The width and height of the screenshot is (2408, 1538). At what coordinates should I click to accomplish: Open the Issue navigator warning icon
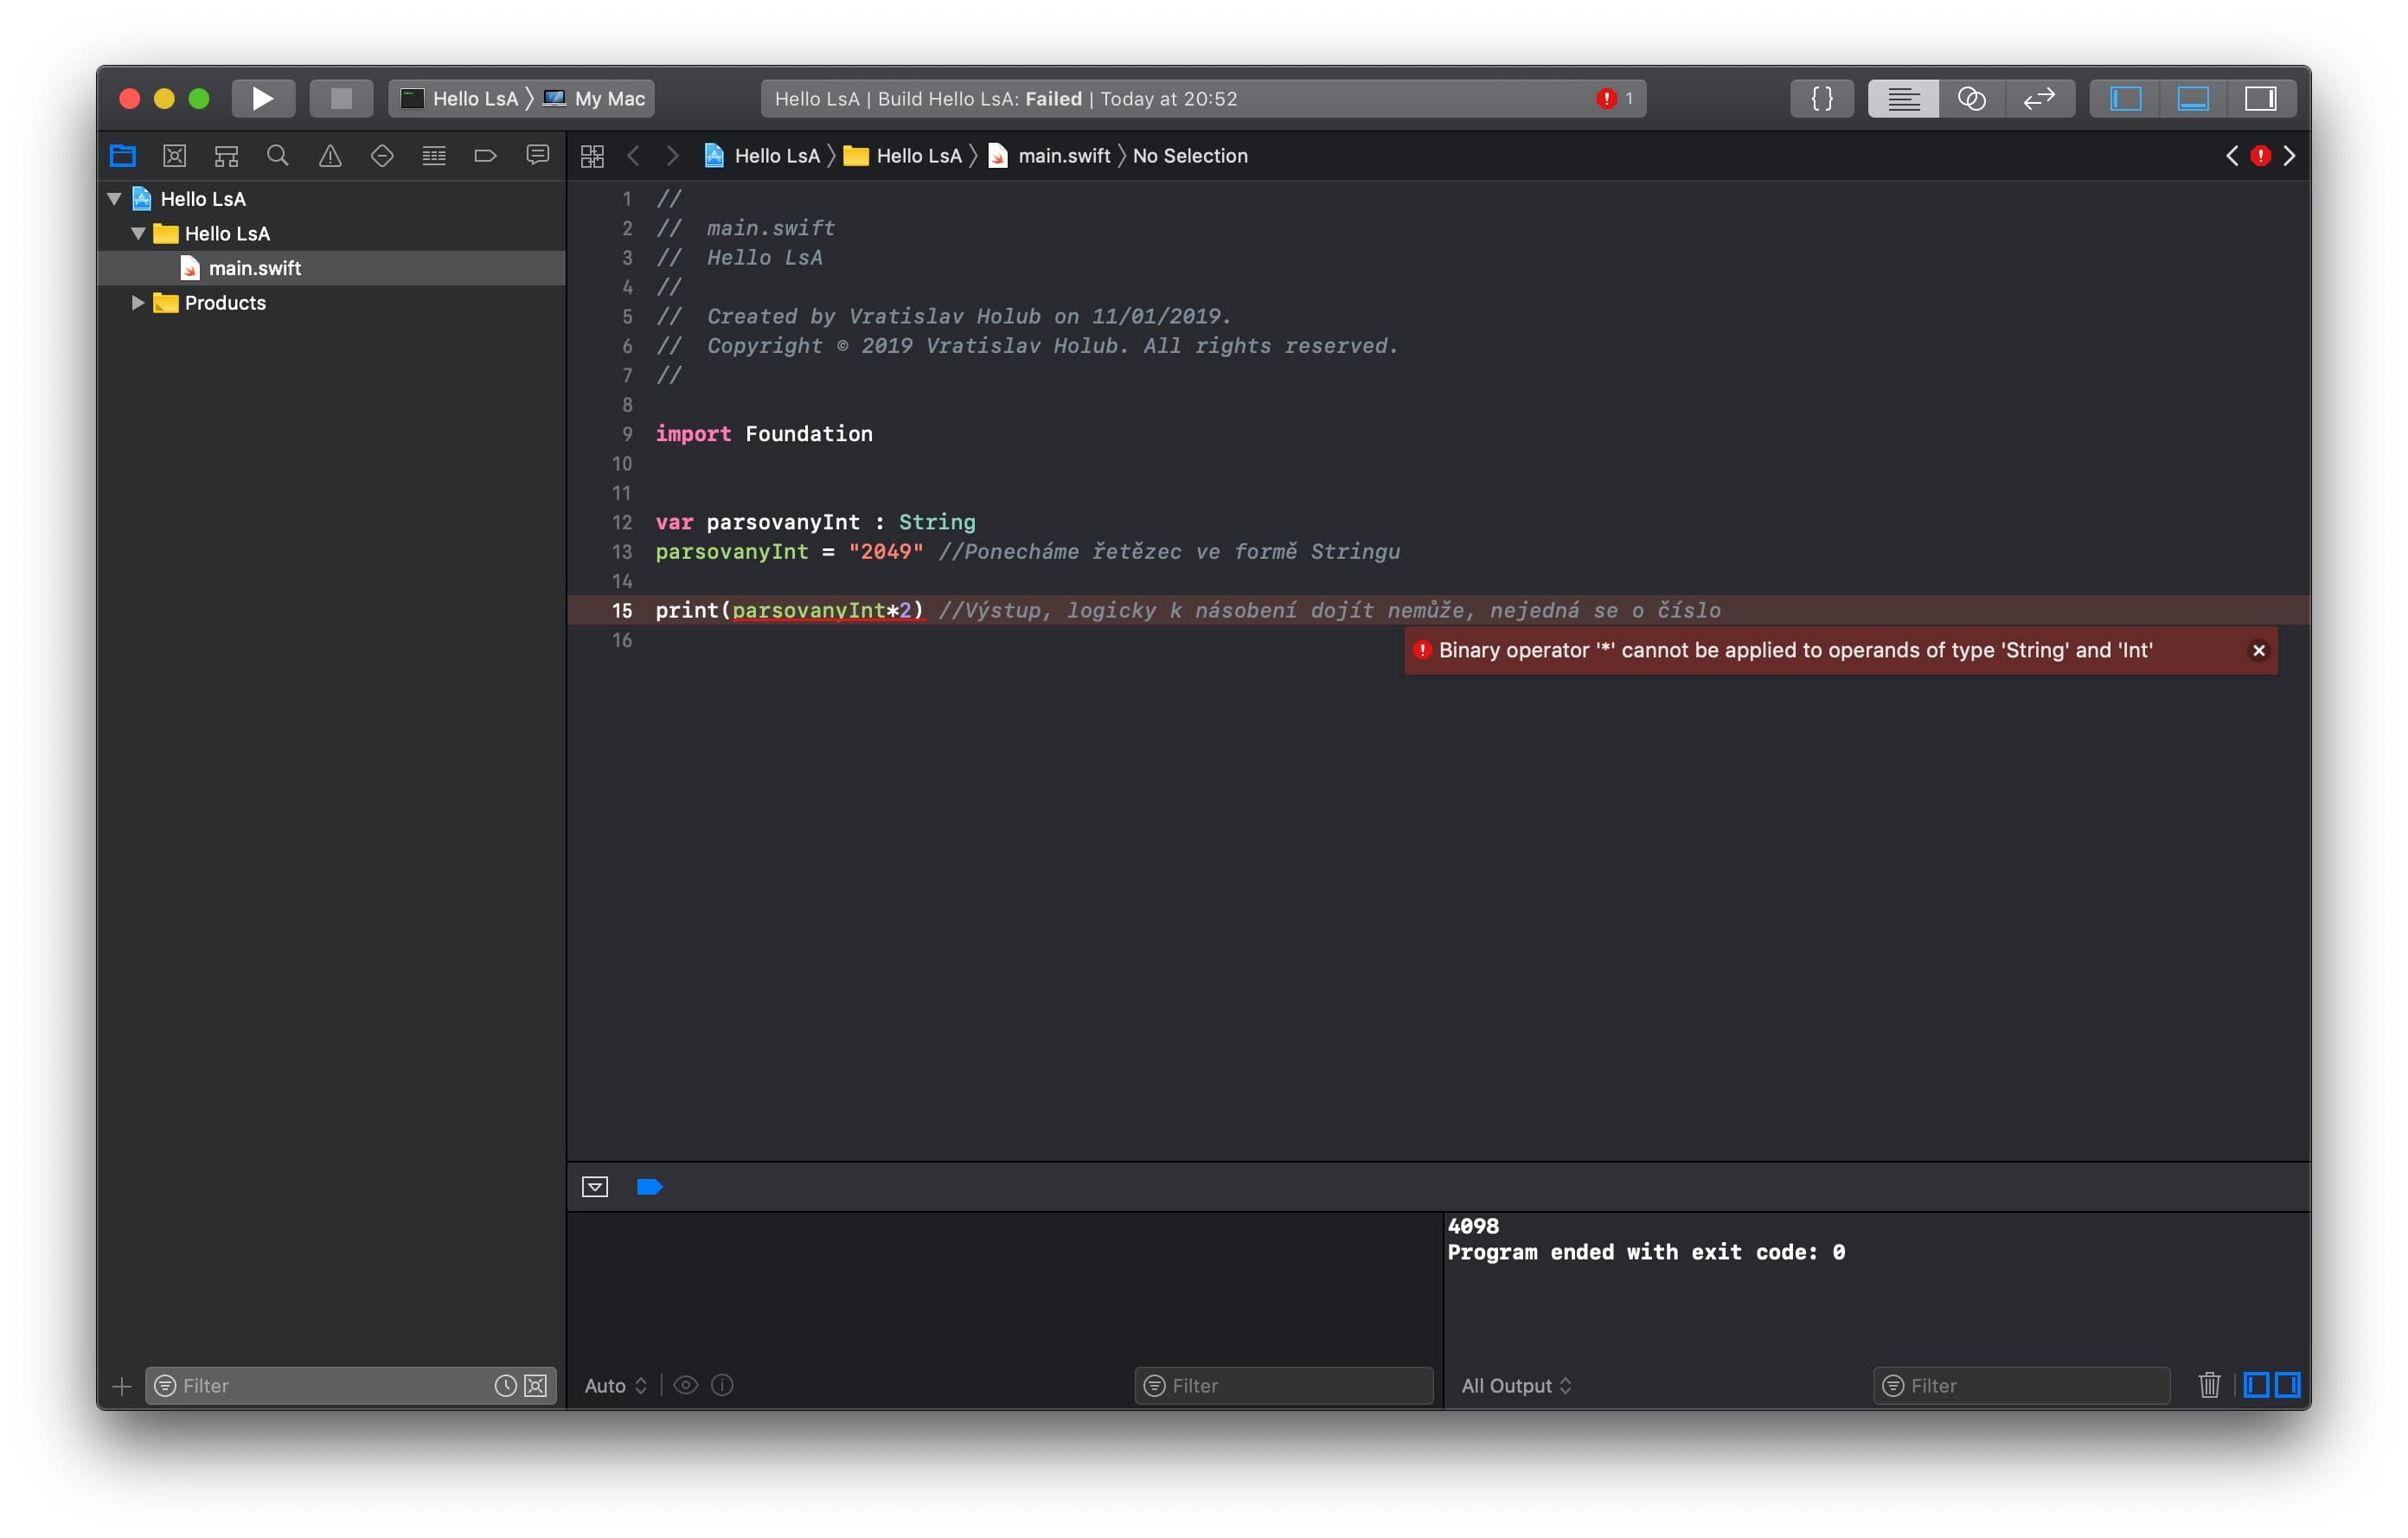[330, 155]
